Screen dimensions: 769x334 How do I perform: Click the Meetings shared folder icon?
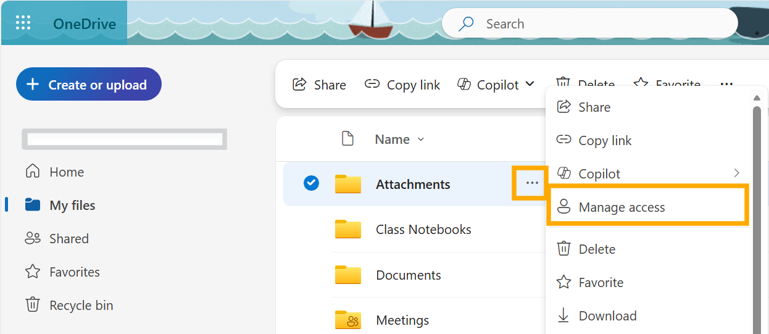[x=348, y=320]
